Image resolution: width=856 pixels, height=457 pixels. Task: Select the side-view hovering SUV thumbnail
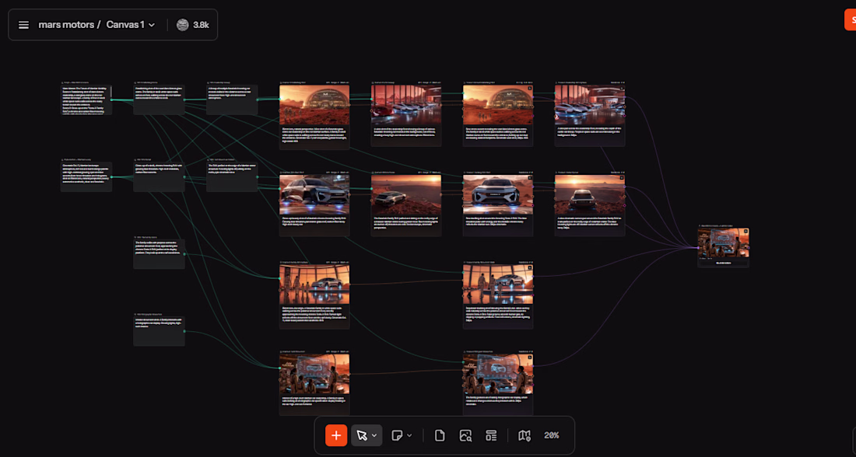pyautogui.click(x=314, y=194)
